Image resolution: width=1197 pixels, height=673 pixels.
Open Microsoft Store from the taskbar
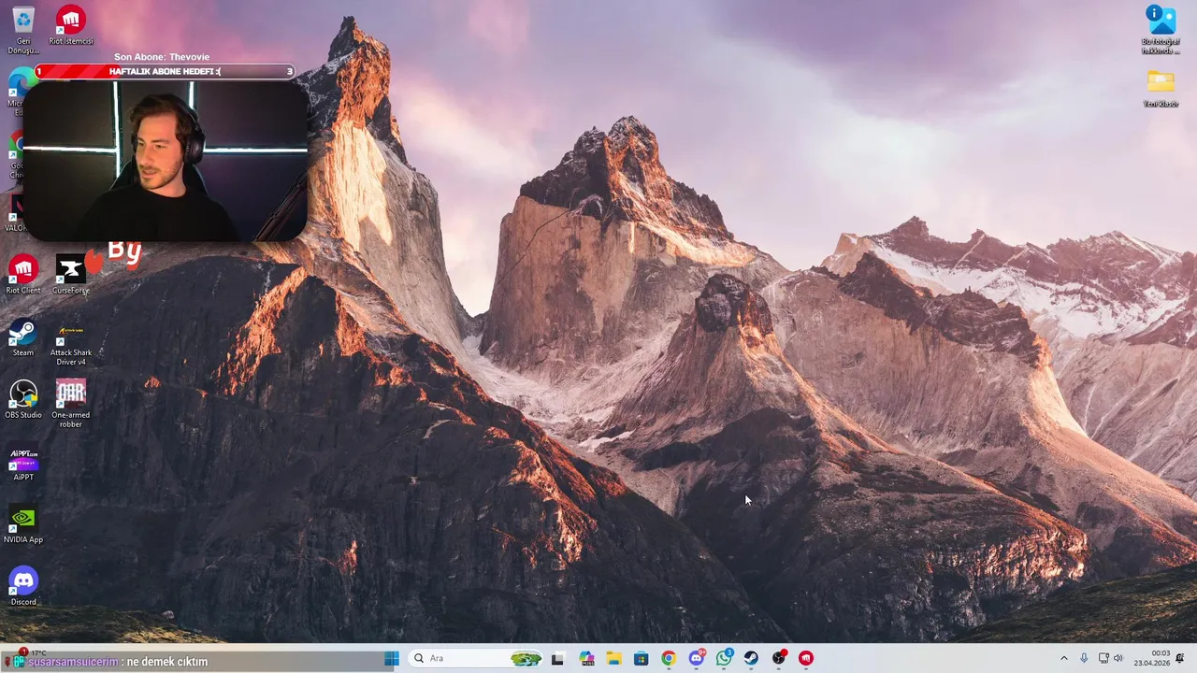pos(641,658)
